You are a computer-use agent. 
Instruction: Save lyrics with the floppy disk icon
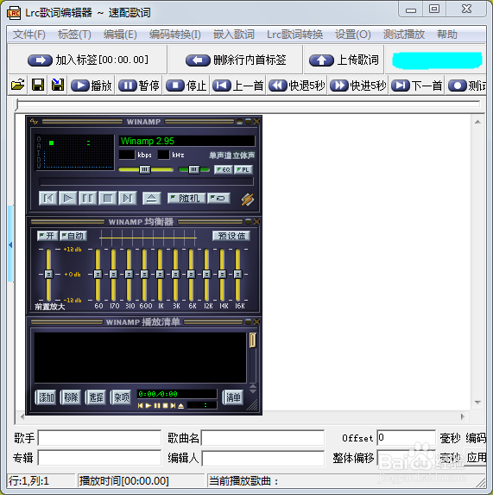click(x=38, y=85)
